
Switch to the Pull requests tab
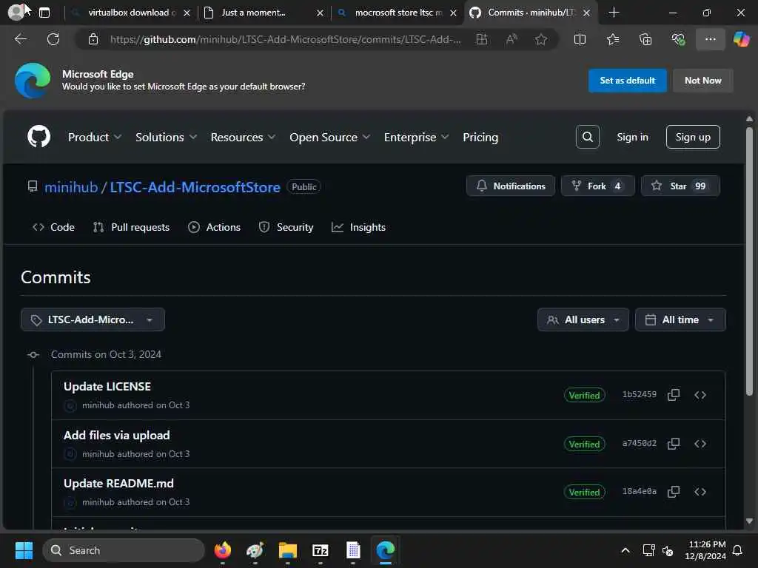tap(131, 227)
